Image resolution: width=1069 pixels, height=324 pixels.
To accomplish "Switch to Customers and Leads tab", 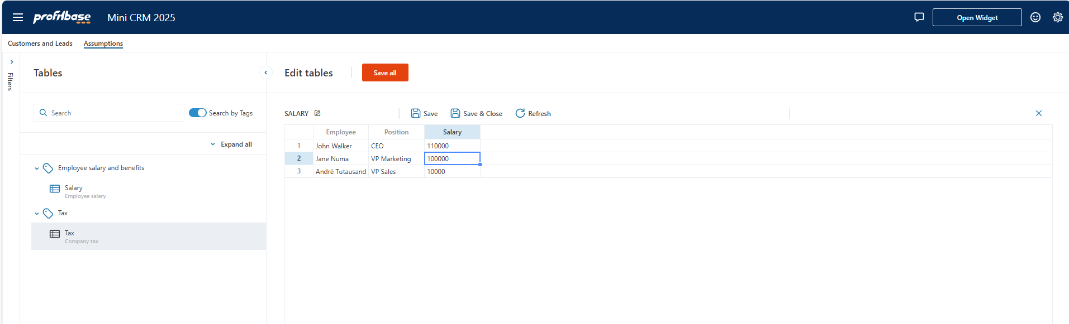I will (40, 43).
